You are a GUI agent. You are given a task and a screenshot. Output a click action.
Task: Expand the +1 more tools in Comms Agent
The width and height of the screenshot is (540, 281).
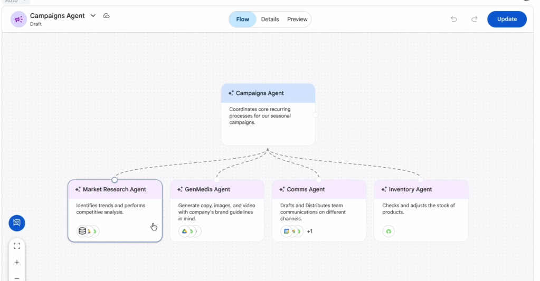310,231
